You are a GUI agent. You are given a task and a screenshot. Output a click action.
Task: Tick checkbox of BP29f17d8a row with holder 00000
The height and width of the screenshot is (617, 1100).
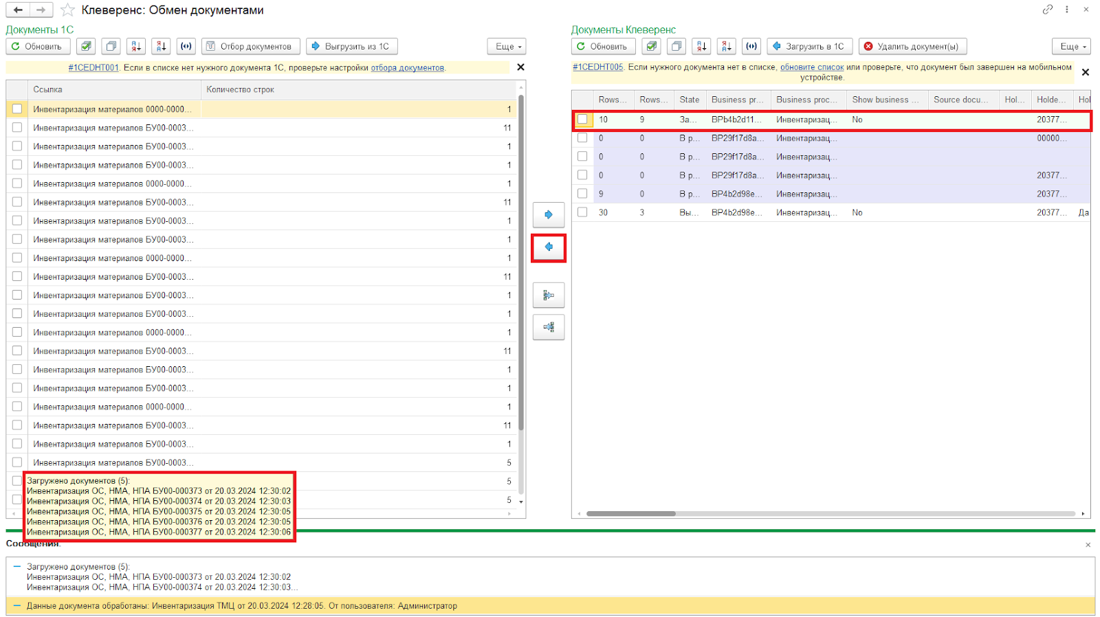point(582,137)
